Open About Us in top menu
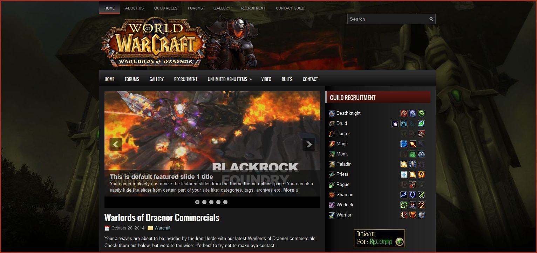The width and height of the screenshot is (537, 253). coord(134,8)
